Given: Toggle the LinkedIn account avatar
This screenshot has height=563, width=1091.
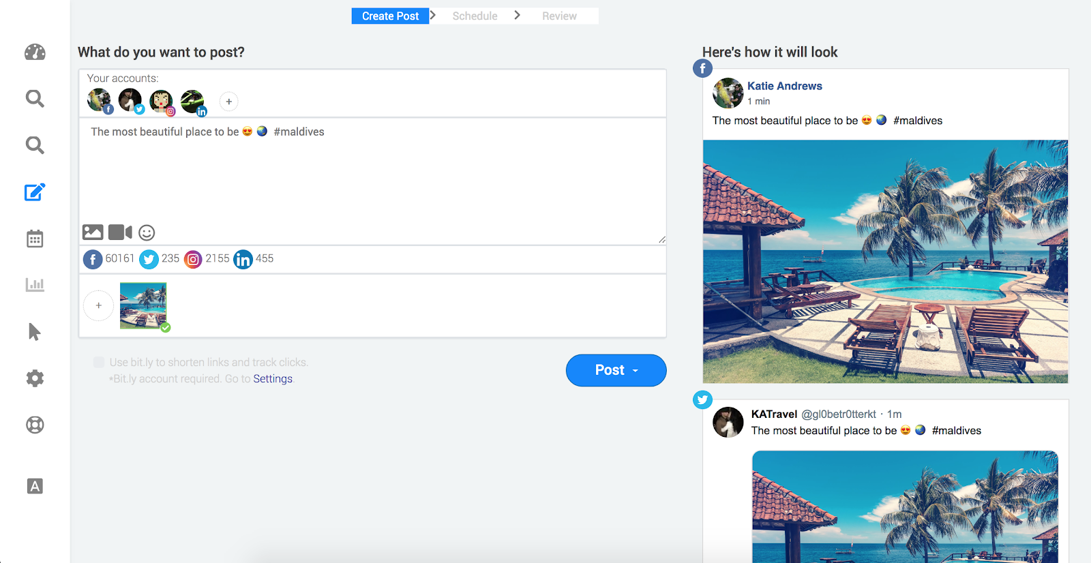Looking at the screenshot, I should click(193, 102).
